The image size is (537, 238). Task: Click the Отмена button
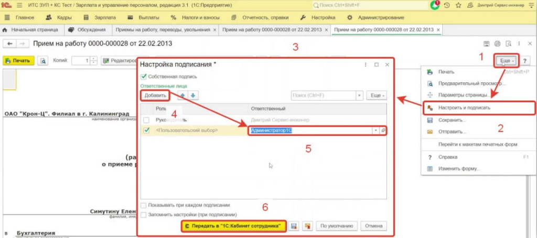(x=373, y=226)
